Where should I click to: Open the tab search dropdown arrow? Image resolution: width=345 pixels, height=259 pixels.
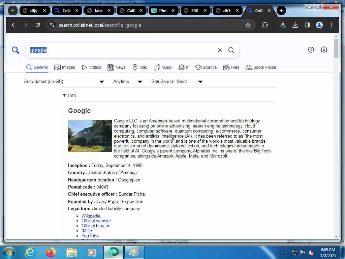coord(13,10)
